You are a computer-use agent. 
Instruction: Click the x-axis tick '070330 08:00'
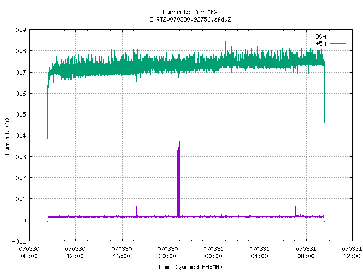click(x=29, y=253)
